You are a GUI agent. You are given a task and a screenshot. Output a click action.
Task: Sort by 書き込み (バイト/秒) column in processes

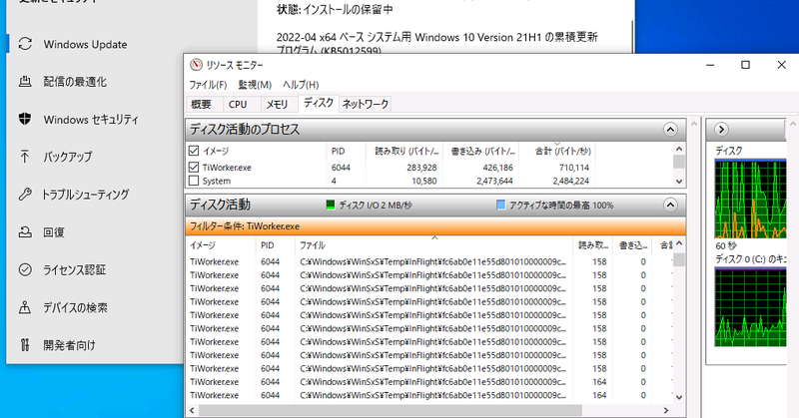(x=481, y=151)
